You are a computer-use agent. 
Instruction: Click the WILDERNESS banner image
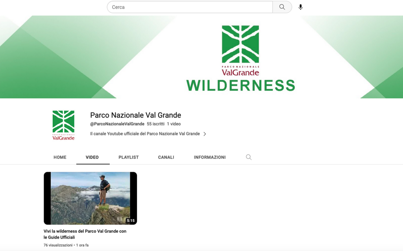tap(201, 57)
